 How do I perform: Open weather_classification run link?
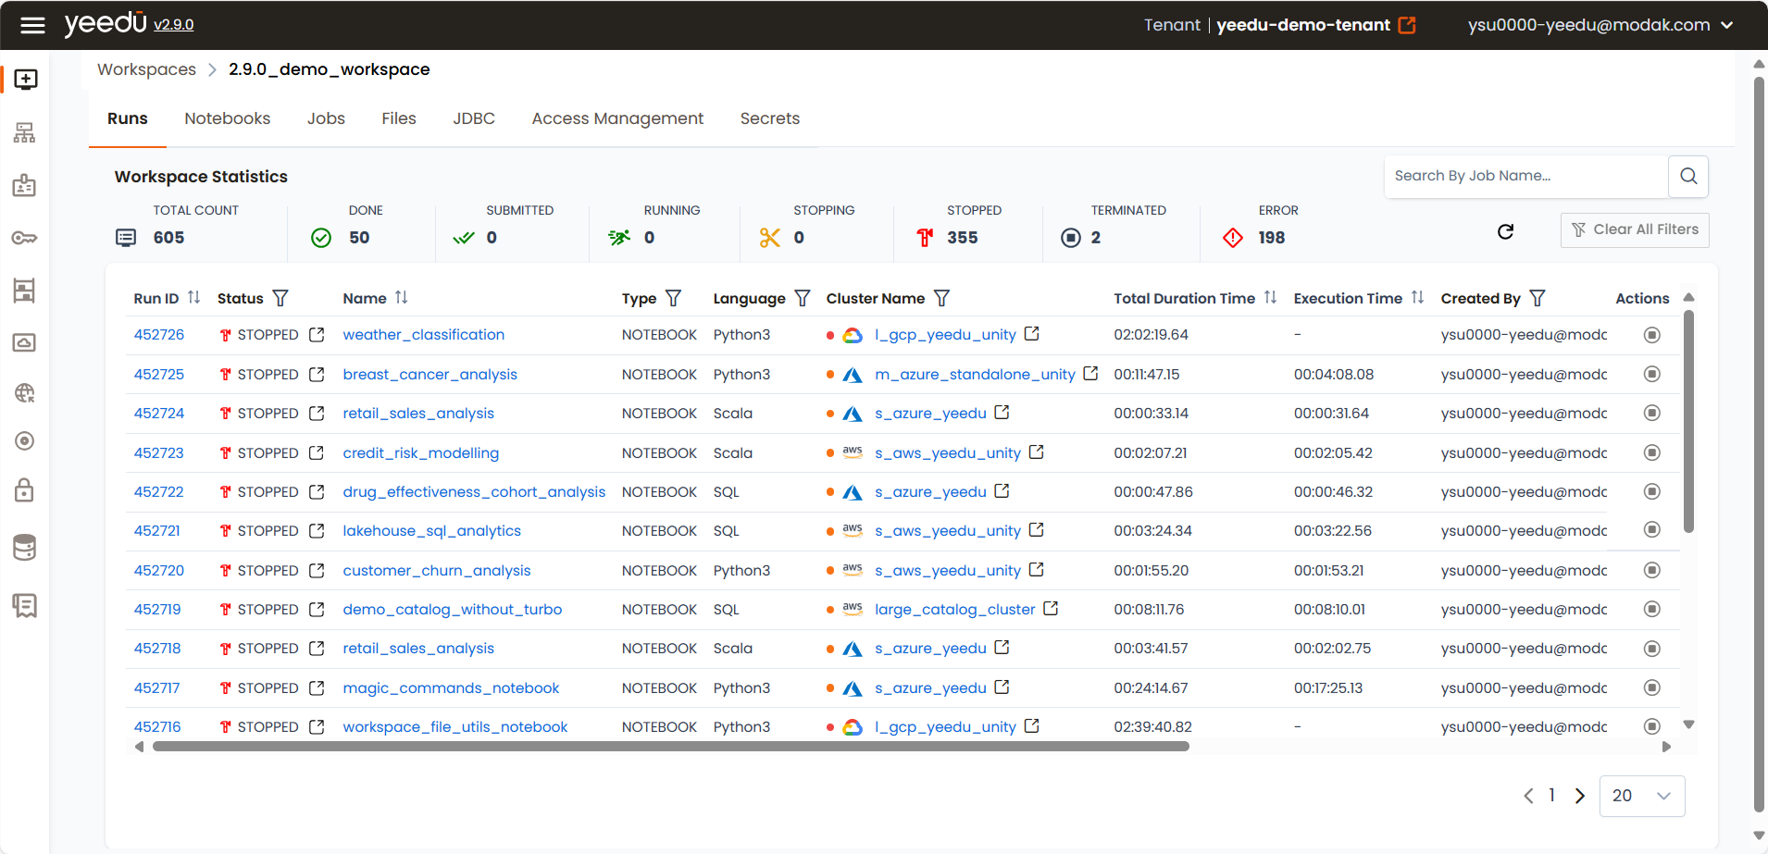click(424, 335)
